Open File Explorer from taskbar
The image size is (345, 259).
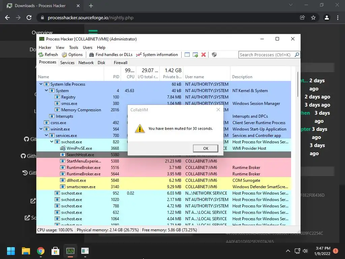[x=26, y=251]
